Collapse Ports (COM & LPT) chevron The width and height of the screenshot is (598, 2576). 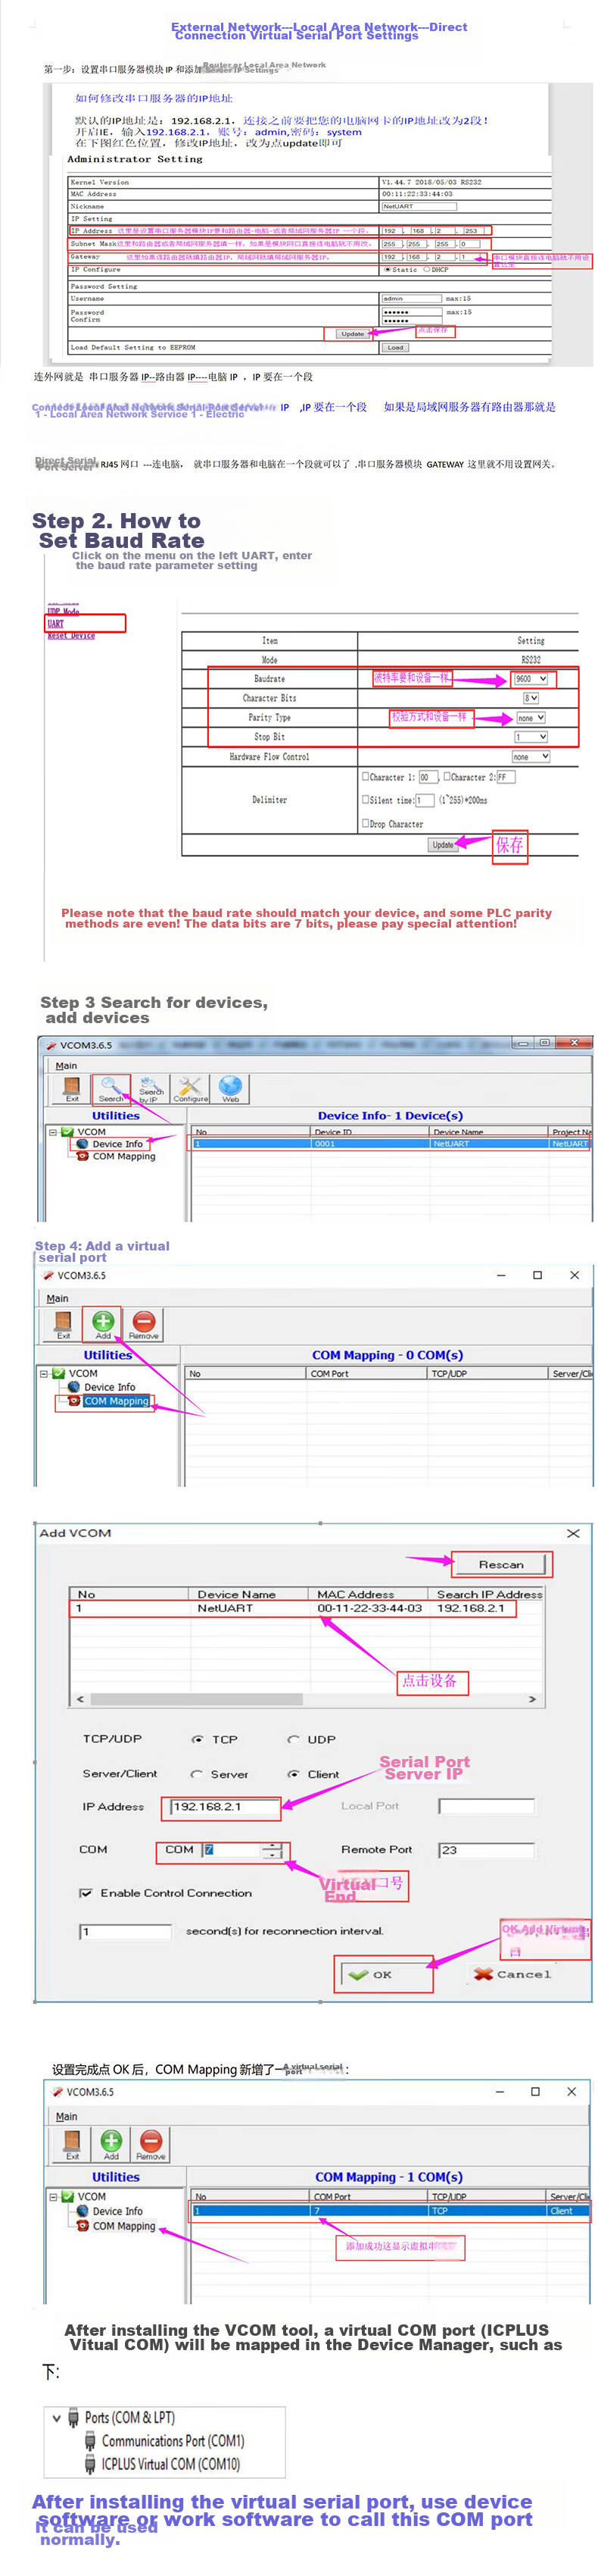coord(56,2419)
